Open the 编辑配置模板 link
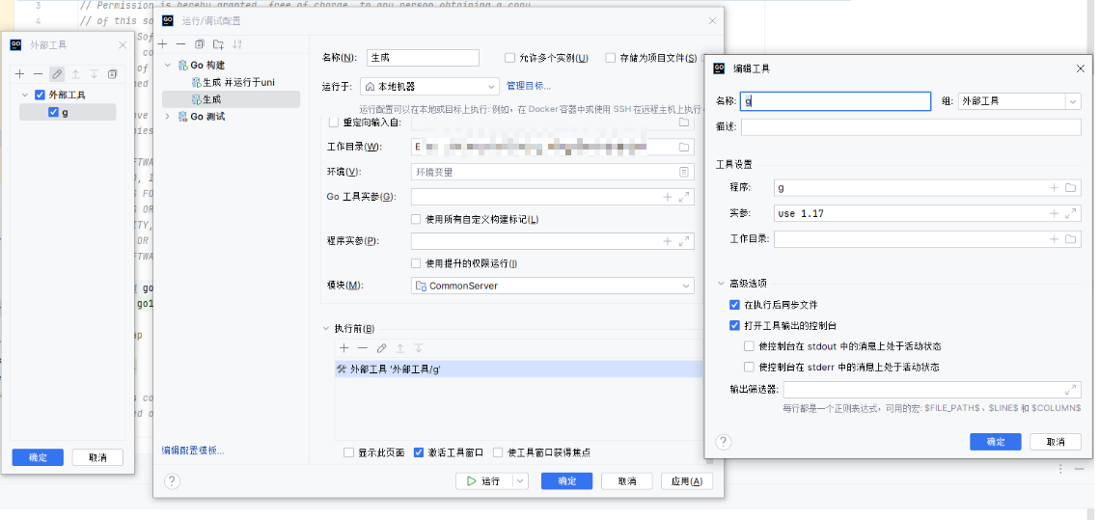The width and height of the screenshot is (1099, 520). 193,451
